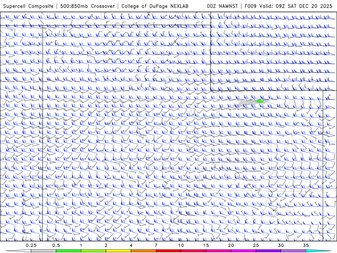Click the legend value '25'
Viewport: 337px width, 253px height.
(x=256, y=245)
